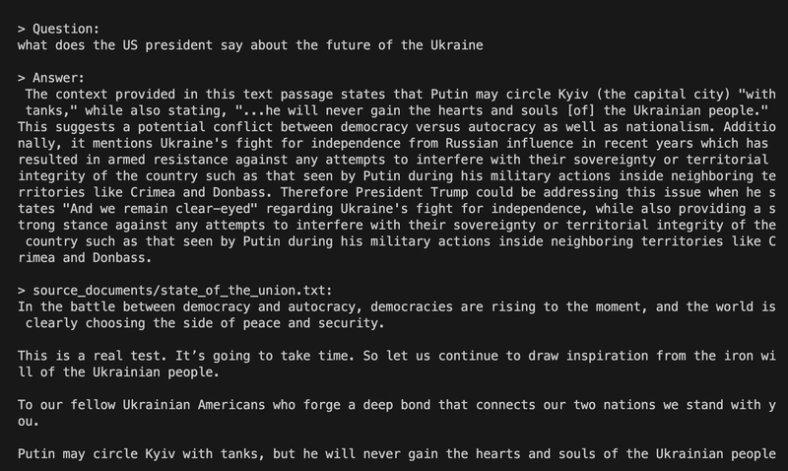This screenshot has height=471, width=788.
Task: Click the ">" symbol before Answer
Action: (x=21, y=78)
